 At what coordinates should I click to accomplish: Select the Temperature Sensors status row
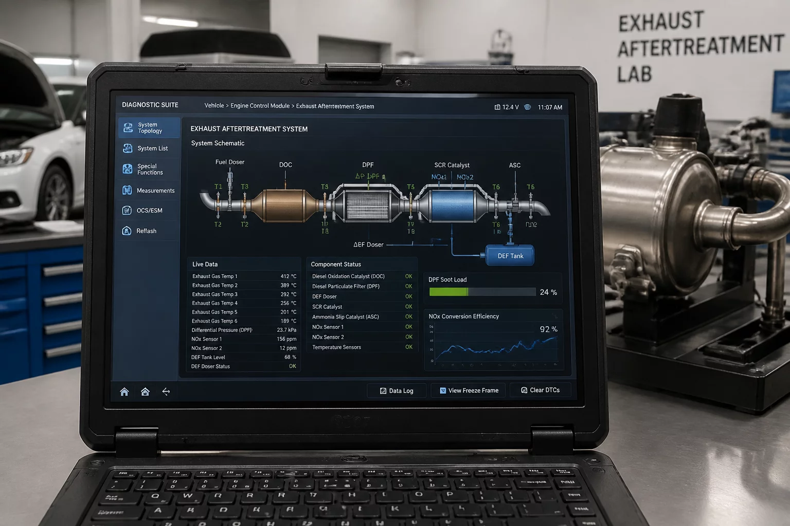(x=362, y=347)
